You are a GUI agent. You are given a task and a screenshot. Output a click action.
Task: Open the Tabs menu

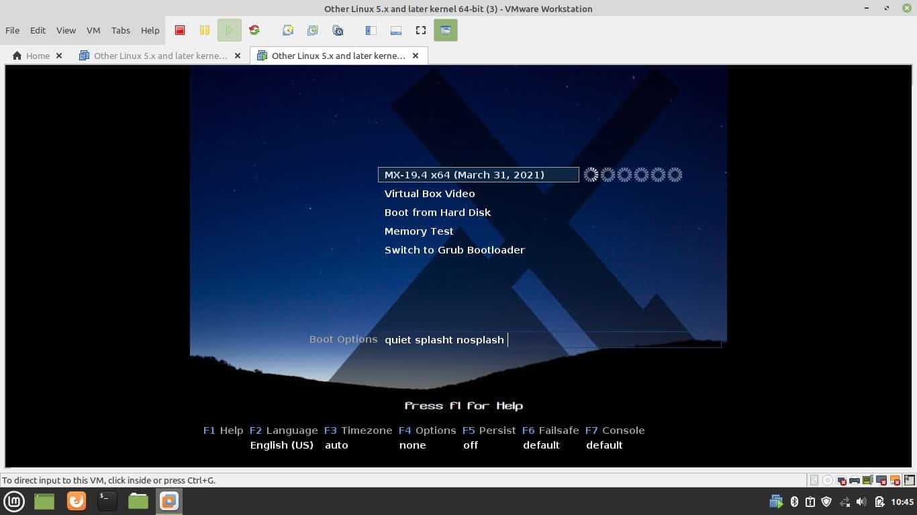[x=121, y=30]
